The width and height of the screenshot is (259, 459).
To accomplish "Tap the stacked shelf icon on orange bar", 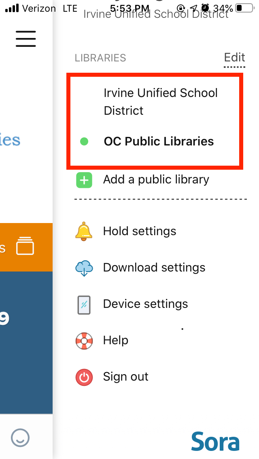I will pyautogui.click(x=25, y=246).
